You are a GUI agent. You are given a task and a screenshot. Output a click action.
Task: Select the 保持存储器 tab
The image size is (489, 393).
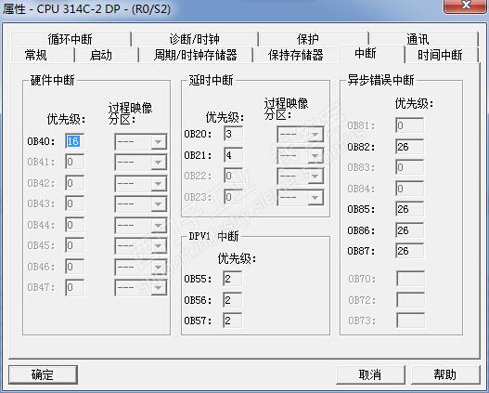296,55
